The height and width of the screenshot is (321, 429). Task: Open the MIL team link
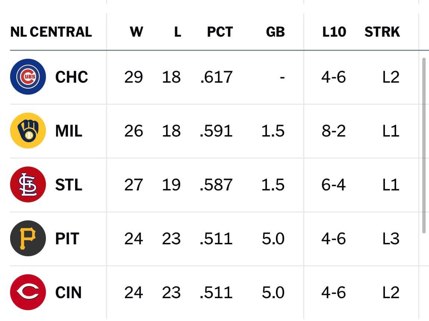(x=69, y=131)
